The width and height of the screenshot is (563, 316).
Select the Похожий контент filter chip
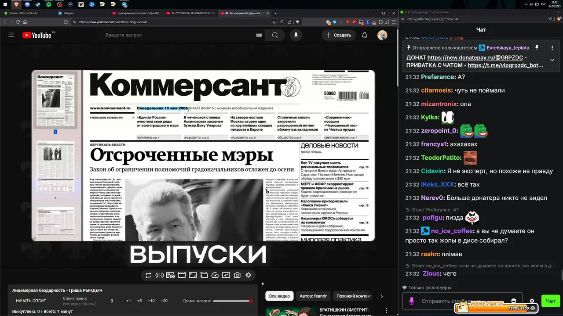pyautogui.click(x=354, y=296)
